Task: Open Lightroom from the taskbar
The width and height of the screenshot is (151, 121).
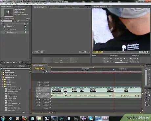Action: click(x=76, y=118)
